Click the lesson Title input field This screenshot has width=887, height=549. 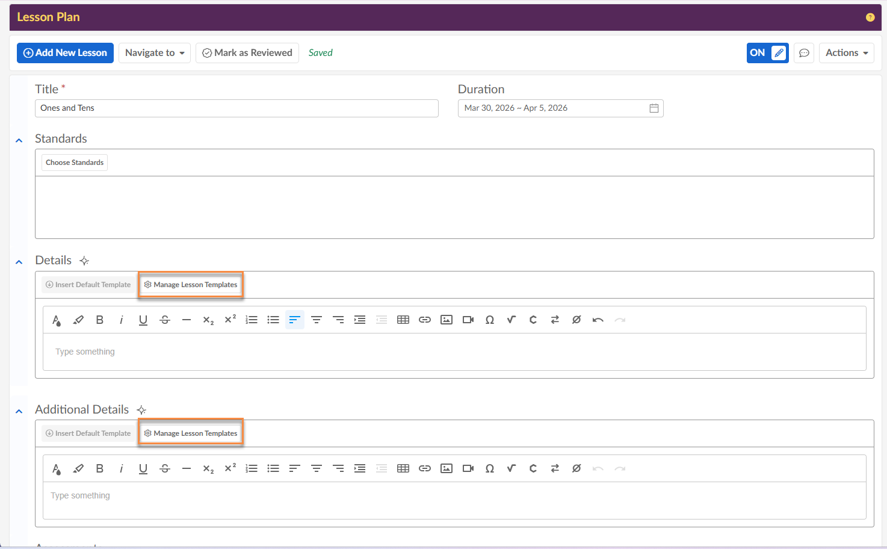236,108
